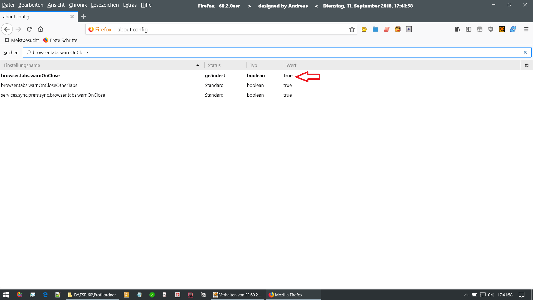The height and width of the screenshot is (300, 533).
Task: Open the Library toolbar icon
Action: point(457,29)
